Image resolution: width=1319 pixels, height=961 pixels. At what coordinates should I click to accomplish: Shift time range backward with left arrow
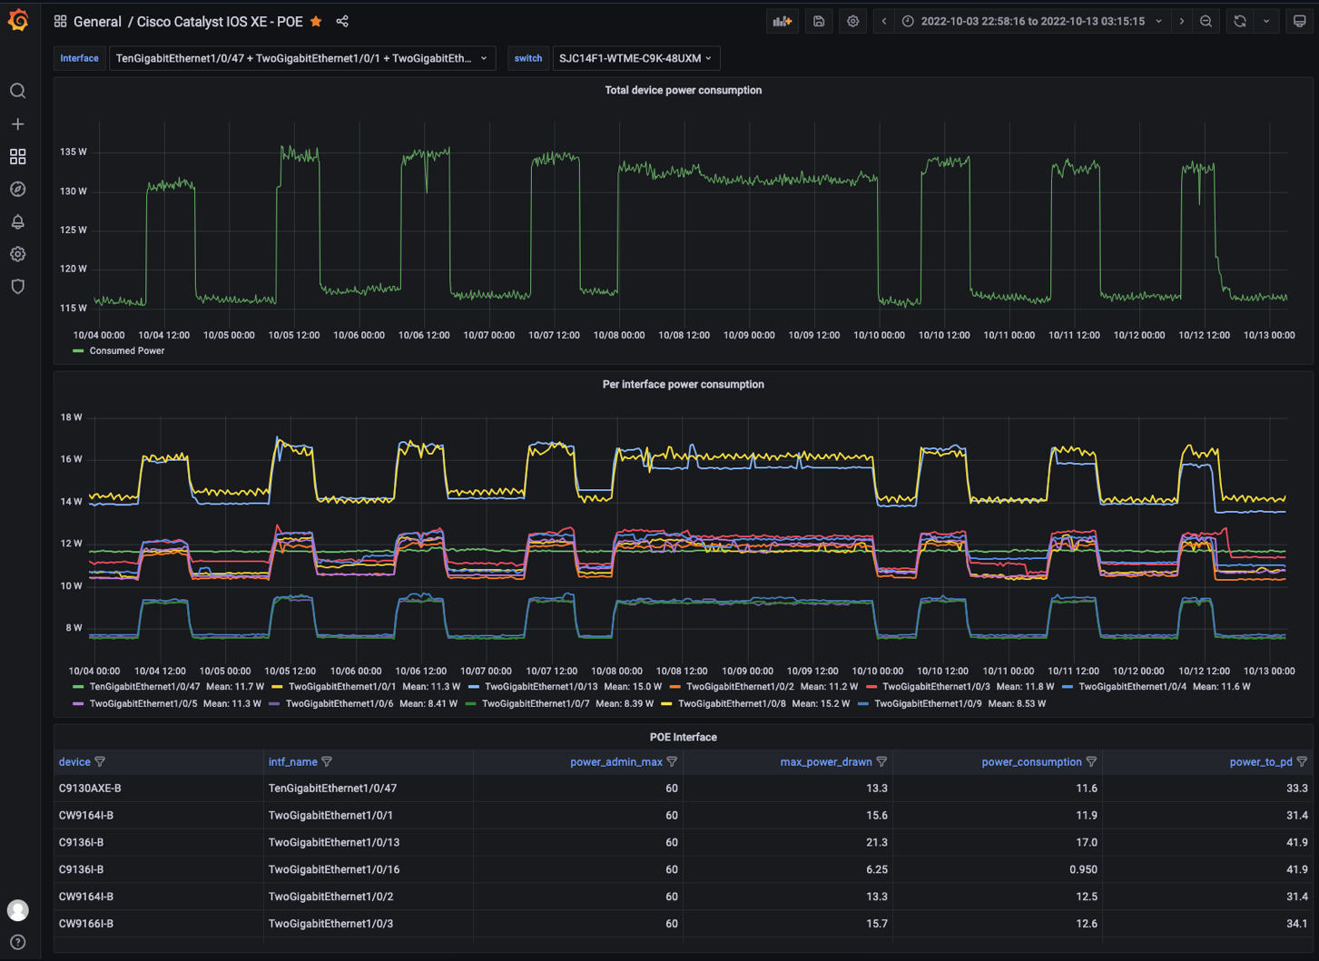click(884, 21)
